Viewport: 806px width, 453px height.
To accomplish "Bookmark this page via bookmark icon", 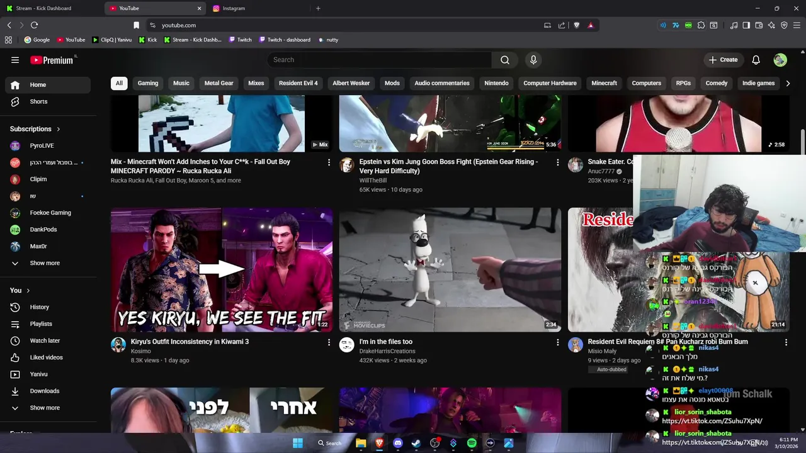I will pos(136,25).
